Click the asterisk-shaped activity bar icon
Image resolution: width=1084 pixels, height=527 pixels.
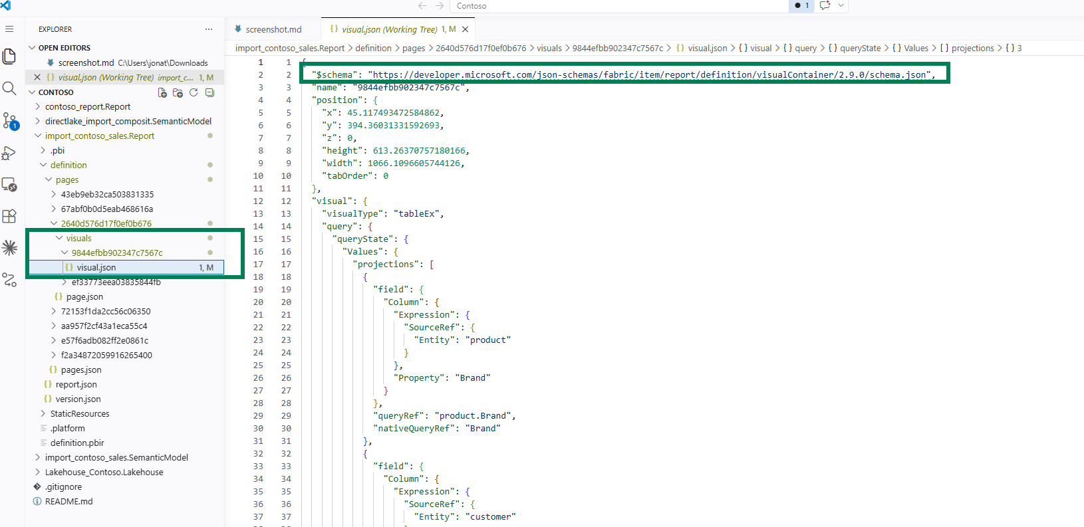coord(9,248)
